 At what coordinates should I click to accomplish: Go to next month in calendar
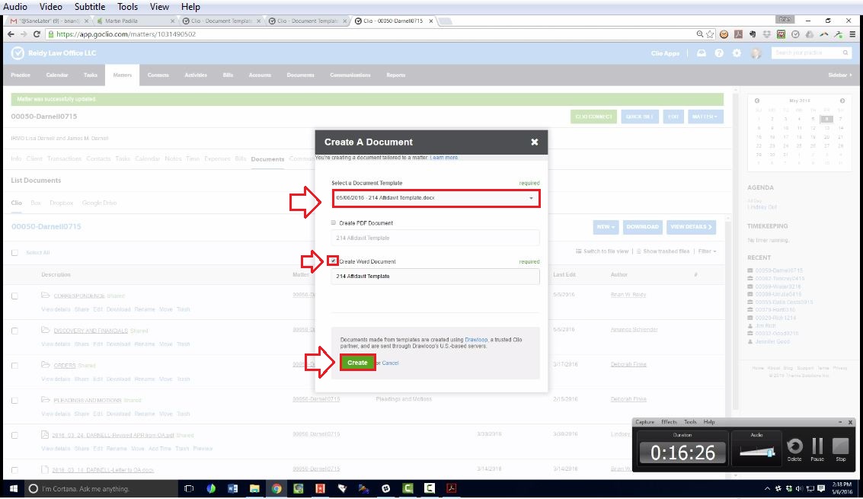[842, 101]
